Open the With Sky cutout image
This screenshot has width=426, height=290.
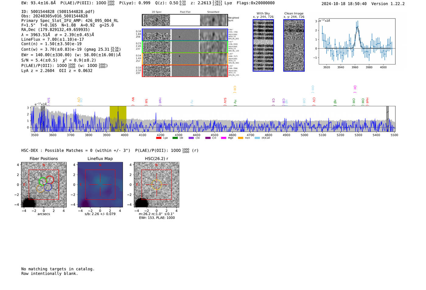pos(263,45)
